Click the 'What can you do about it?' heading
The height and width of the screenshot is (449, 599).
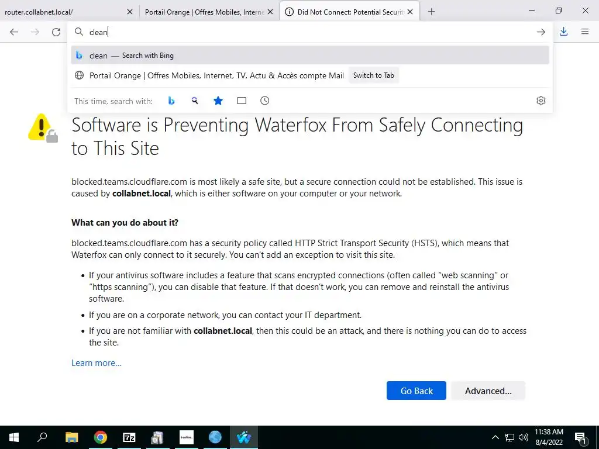pos(125,223)
